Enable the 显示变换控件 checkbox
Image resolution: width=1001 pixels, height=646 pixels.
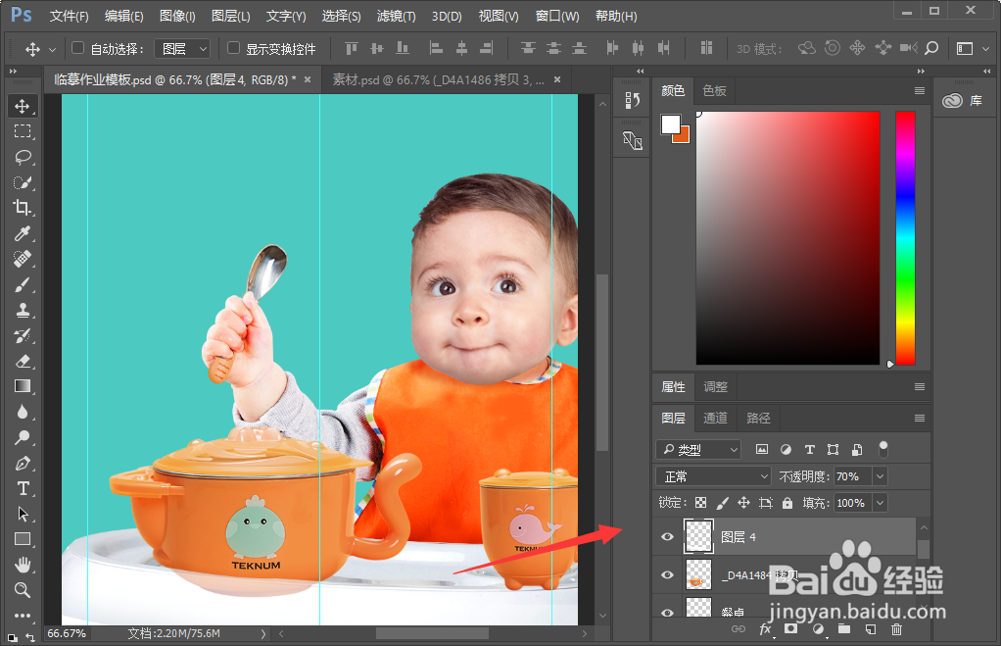(234, 47)
